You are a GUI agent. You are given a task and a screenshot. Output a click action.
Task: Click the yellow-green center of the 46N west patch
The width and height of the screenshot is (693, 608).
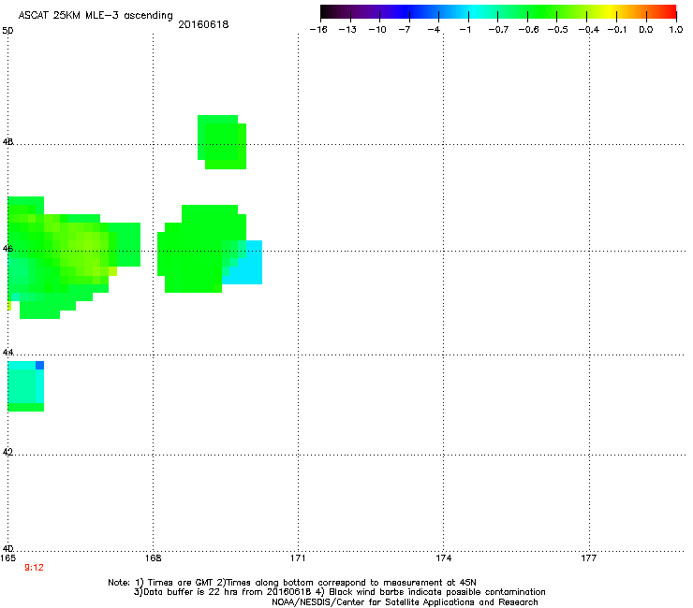(x=88, y=252)
